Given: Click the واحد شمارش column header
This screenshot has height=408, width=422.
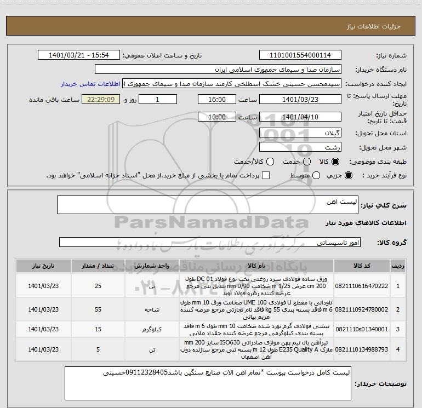Looking at the screenshot, I should [152, 266].
